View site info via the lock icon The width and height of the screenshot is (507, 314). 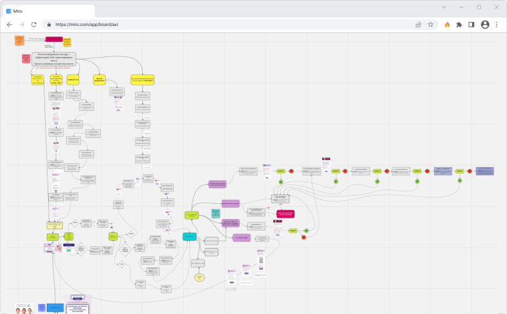tap(49, 25)
